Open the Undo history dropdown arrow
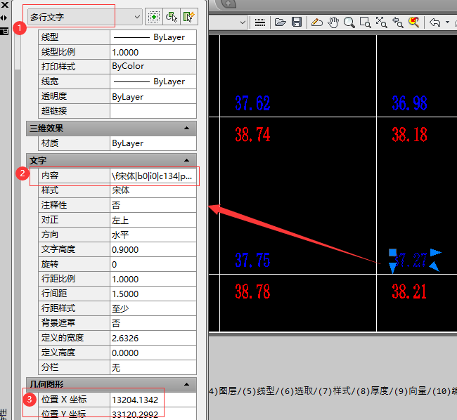457x420 pixels. coord(447,22)
